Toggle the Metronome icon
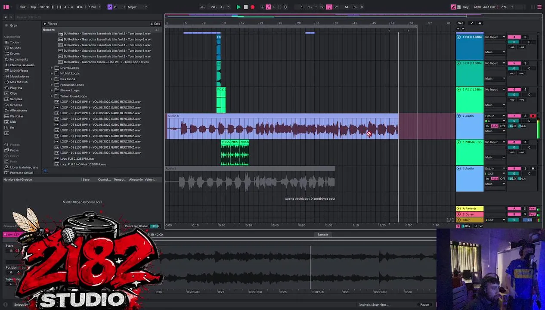This screenshot has width=545, height=310. coord(80,7)
